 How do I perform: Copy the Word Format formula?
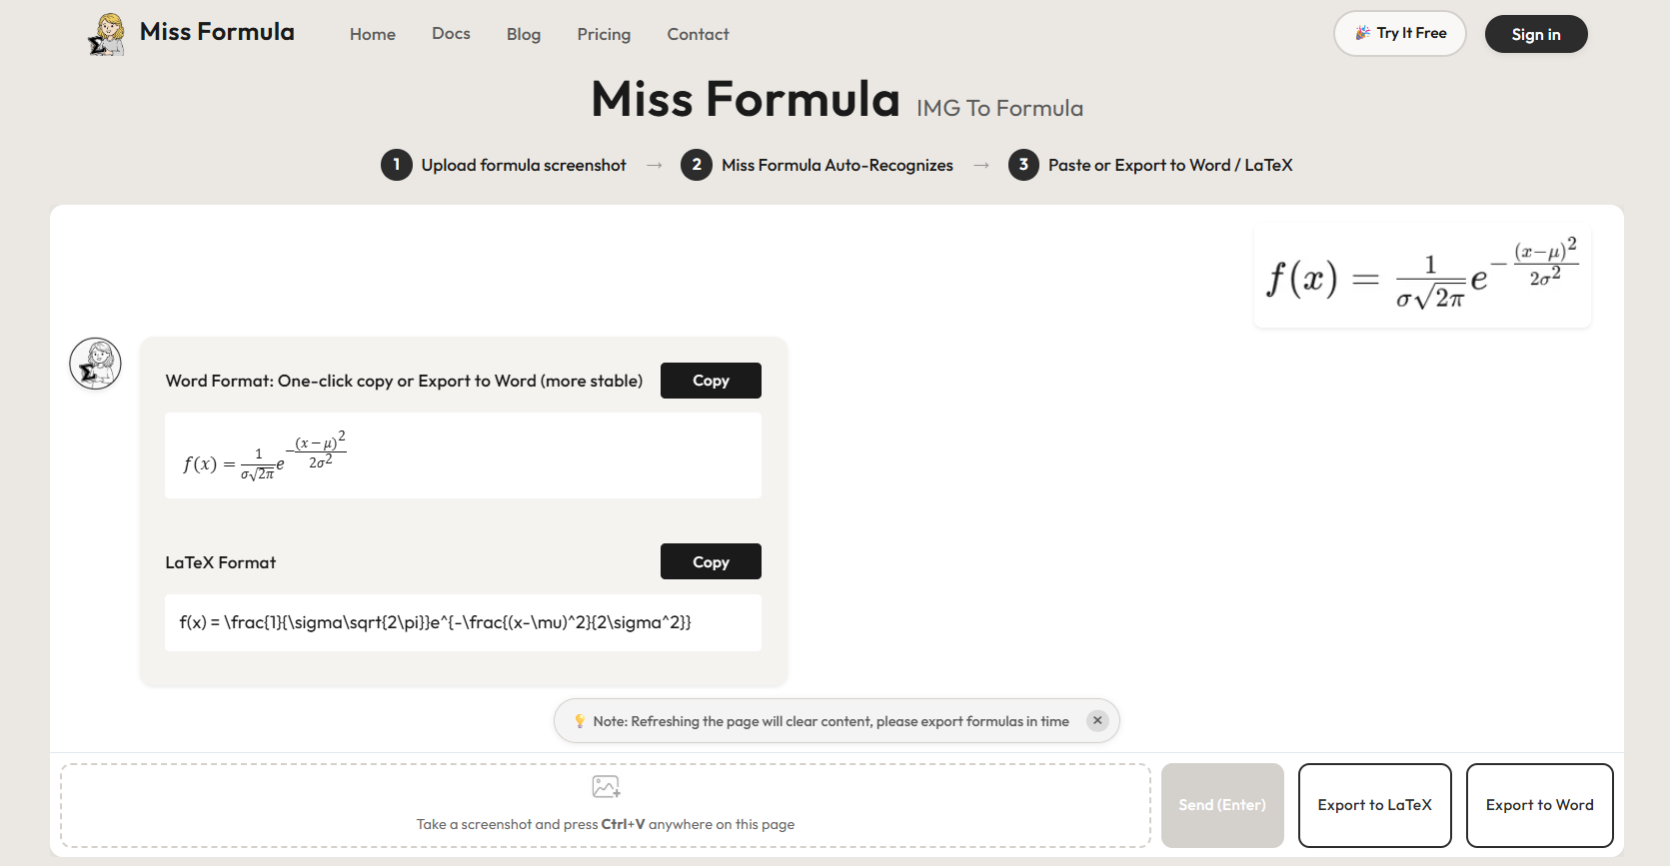(x=711, y=381)
